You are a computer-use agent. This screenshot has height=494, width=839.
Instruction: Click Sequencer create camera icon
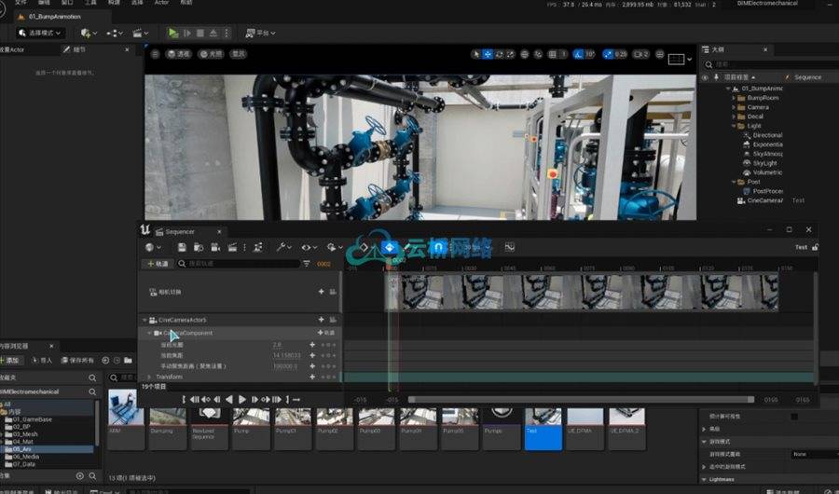click(215, 247)
